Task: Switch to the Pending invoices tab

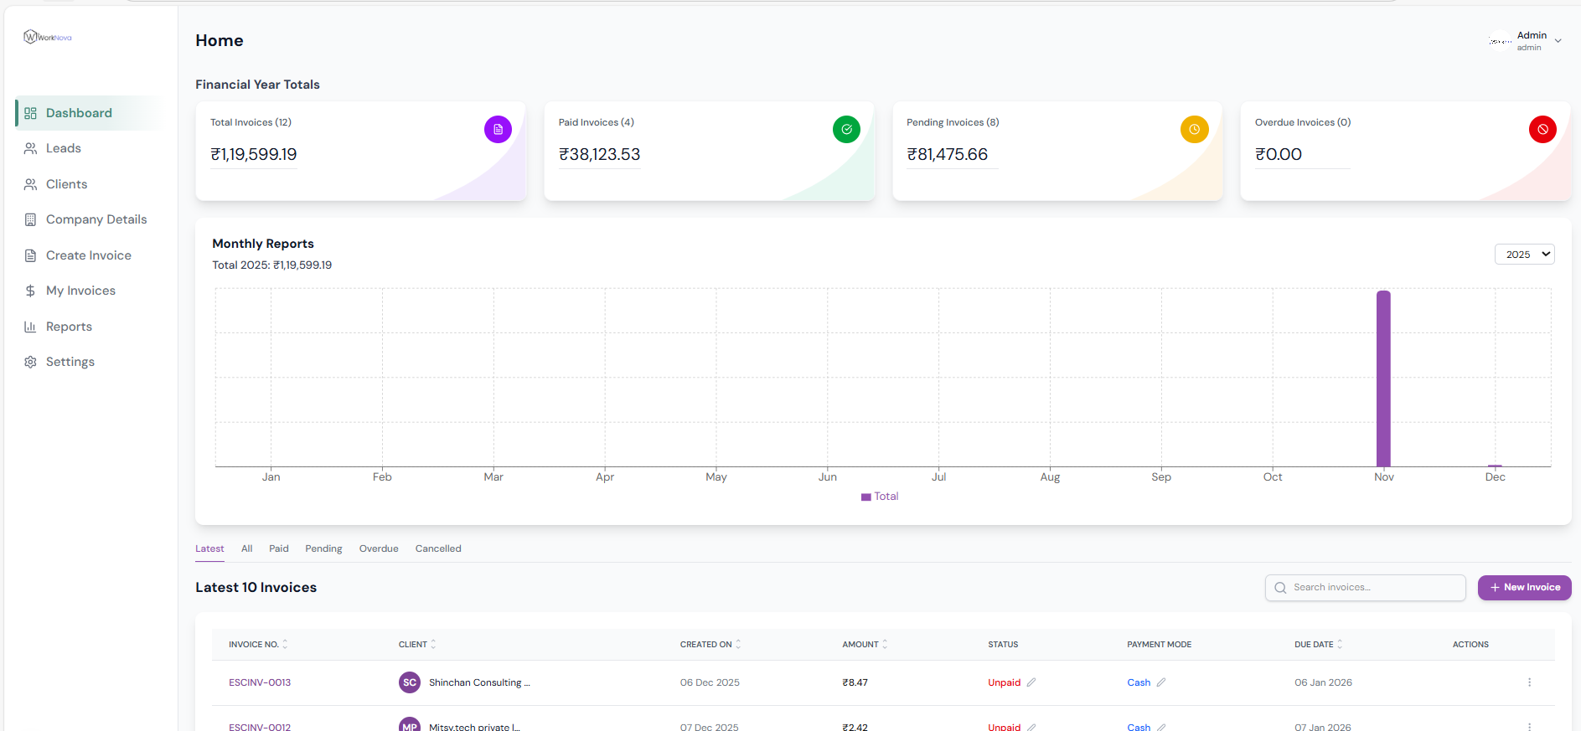Action: point(323,549)
